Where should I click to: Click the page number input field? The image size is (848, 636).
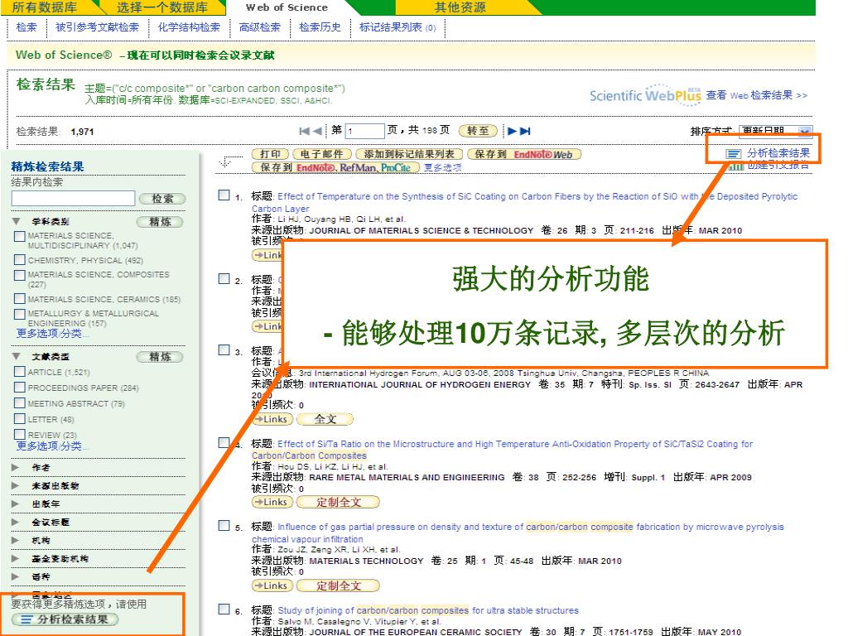click(x=364, y=131)
